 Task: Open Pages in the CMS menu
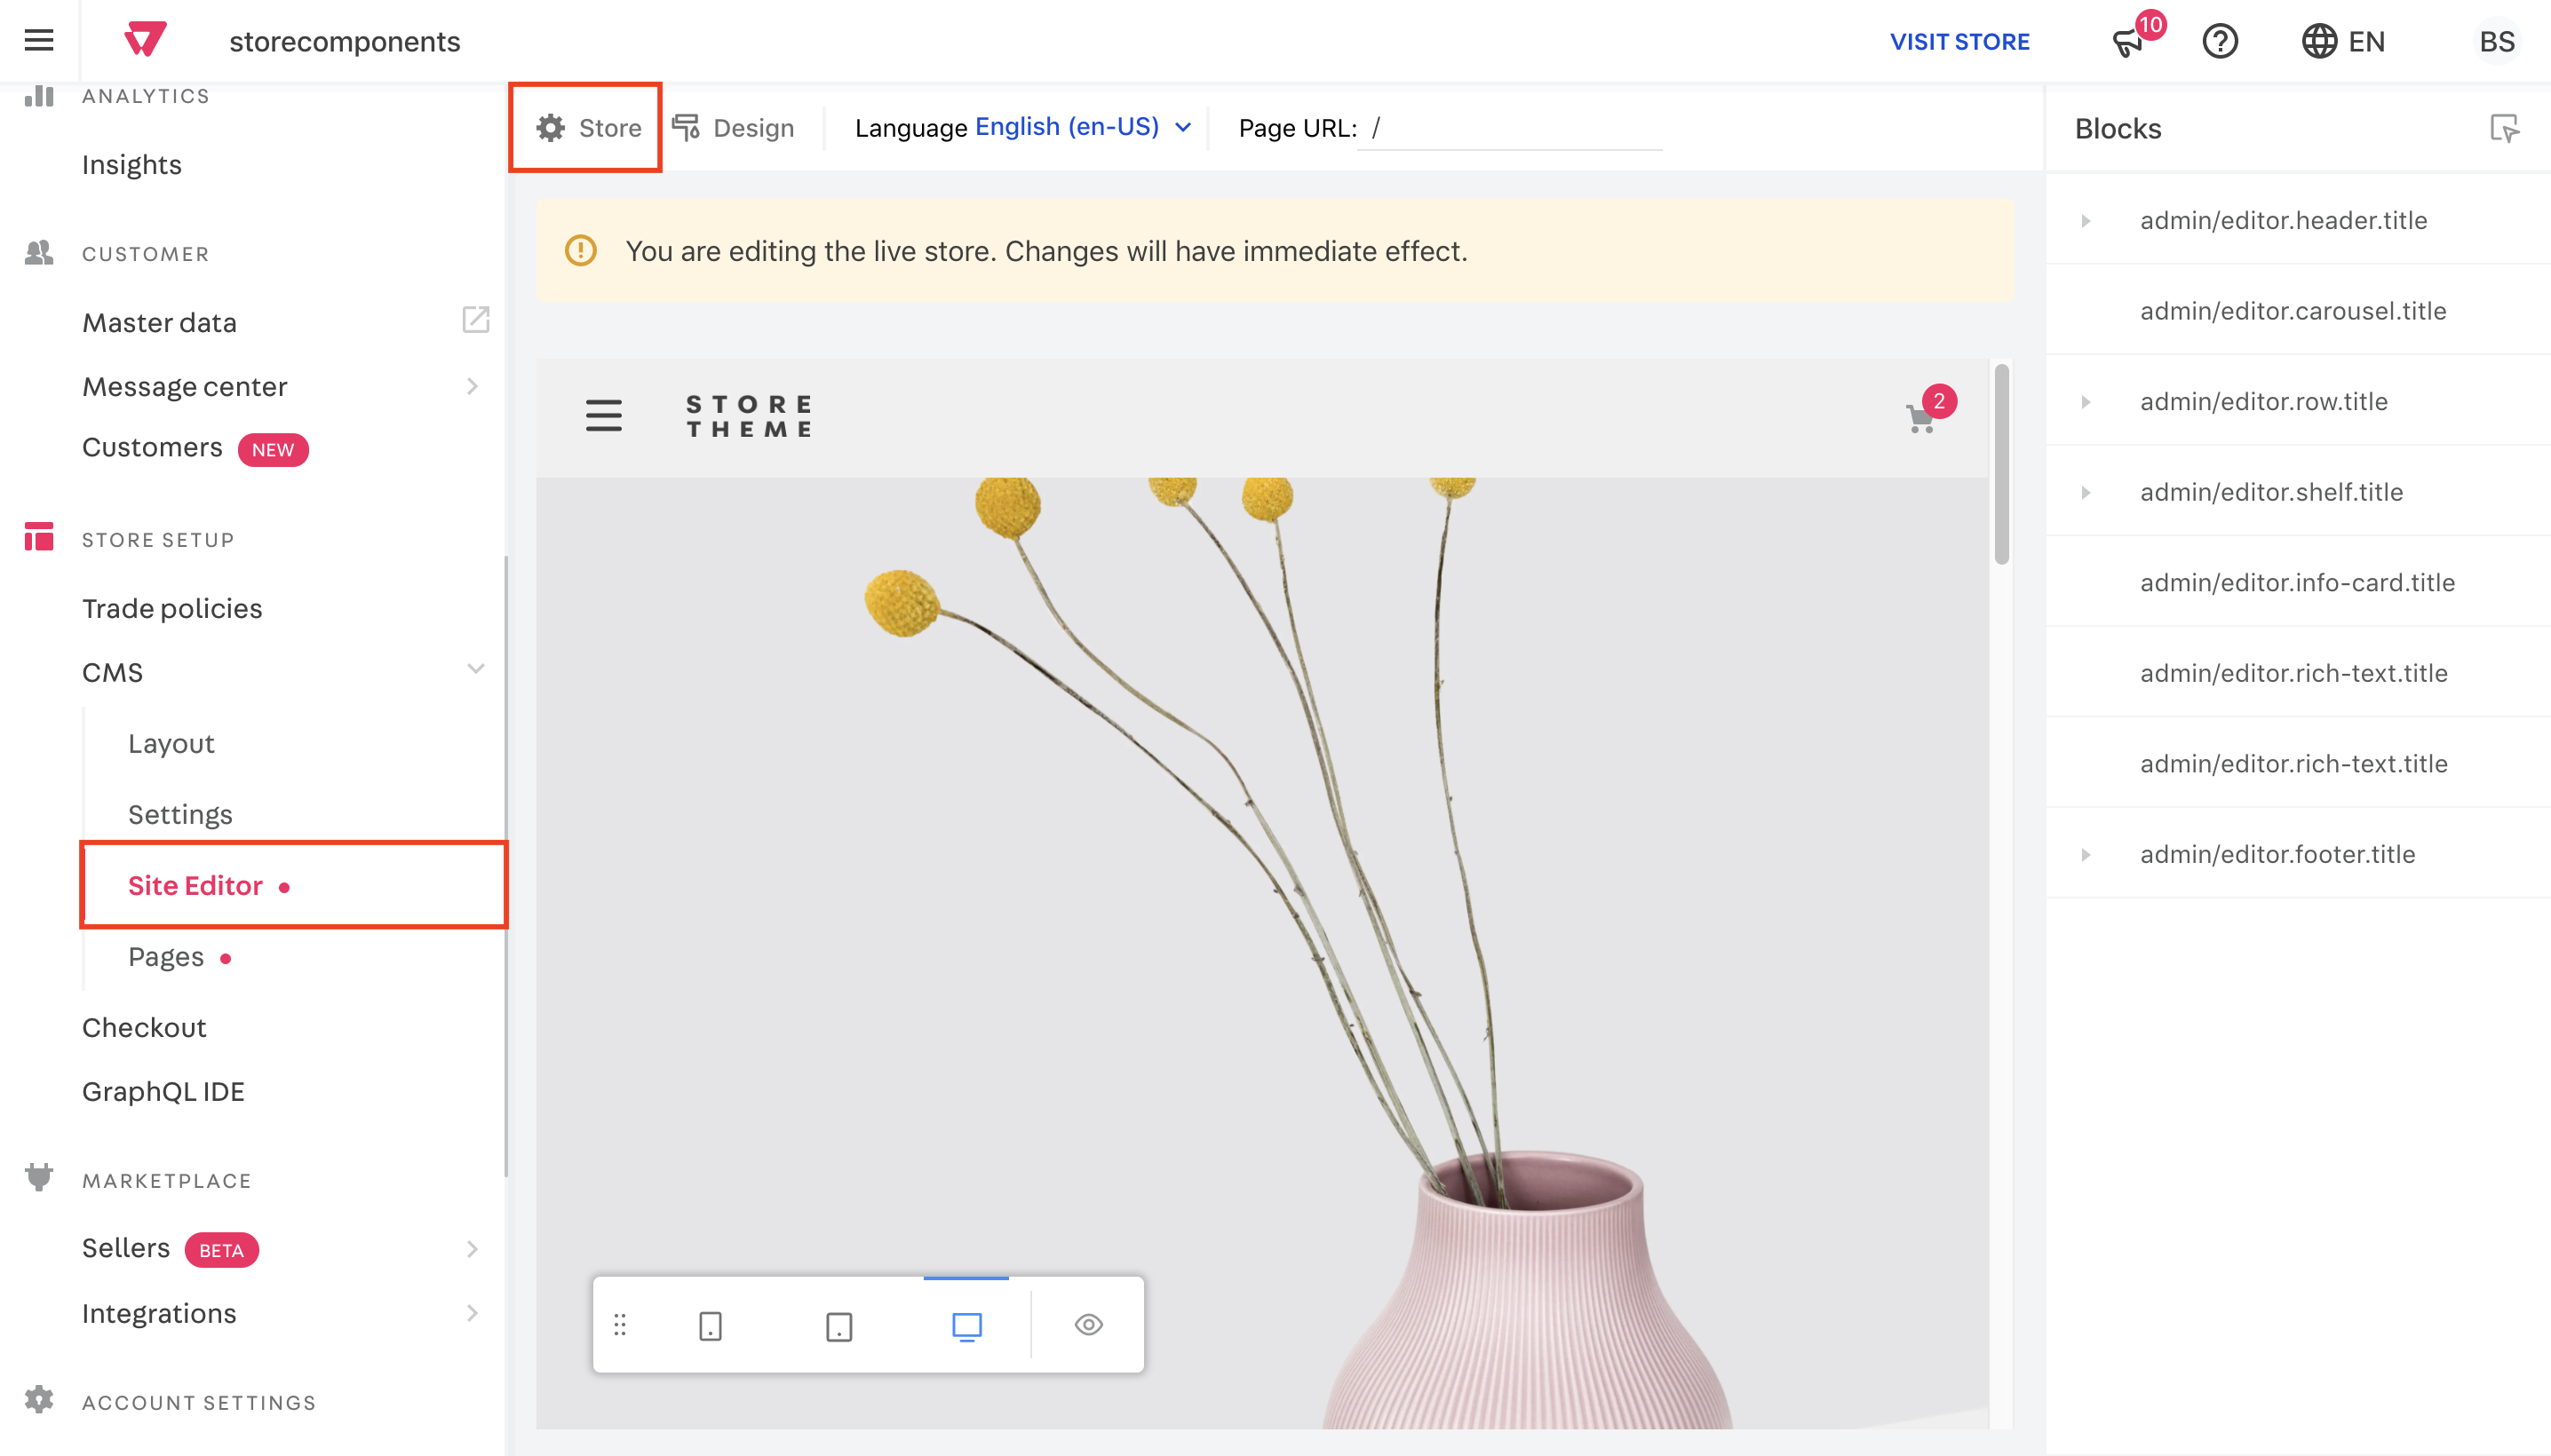(x=166, y=957)
